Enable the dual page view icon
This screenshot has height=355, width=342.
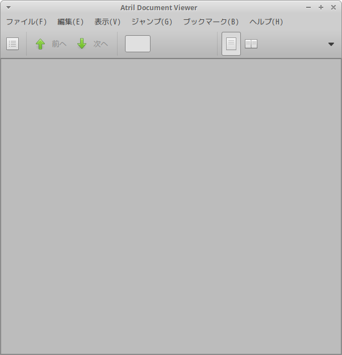pos(251,44)
